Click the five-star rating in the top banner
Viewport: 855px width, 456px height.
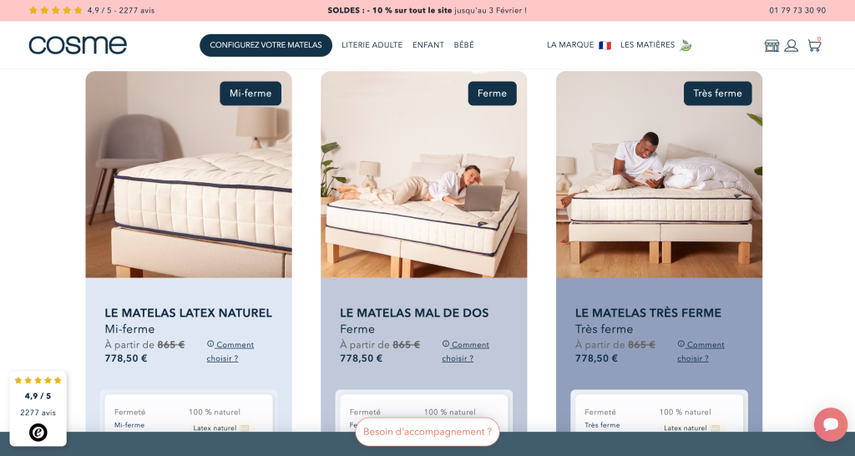pos(56,10)
